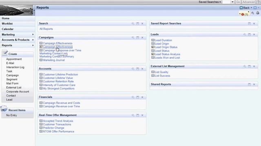Close the Financials panel

pyautogui.click(x=142, y=97)
